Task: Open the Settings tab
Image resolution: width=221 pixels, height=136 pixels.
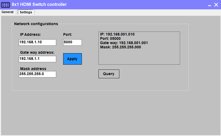Action: [26, 12]
